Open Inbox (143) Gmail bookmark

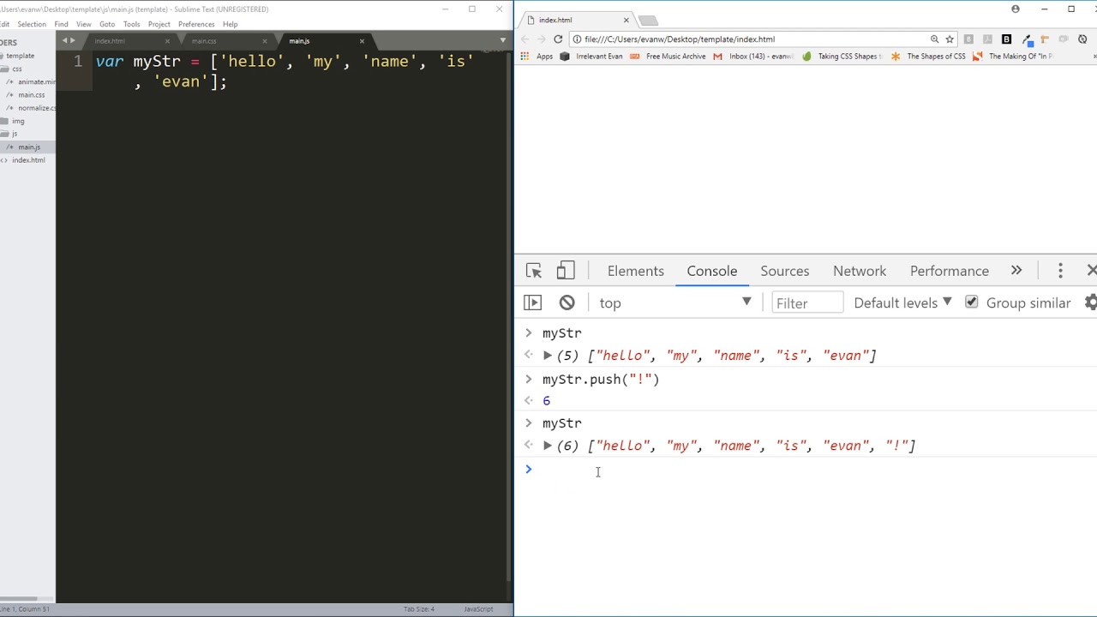pyautogui.click(x=754, y=57)
